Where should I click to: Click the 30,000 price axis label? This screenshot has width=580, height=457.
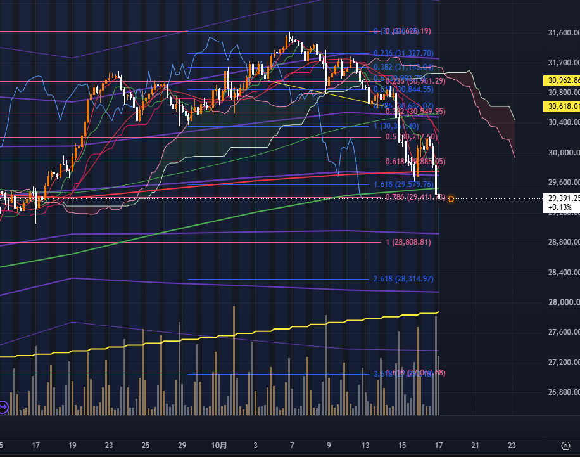pyautogui.click(x=564, y=153)
